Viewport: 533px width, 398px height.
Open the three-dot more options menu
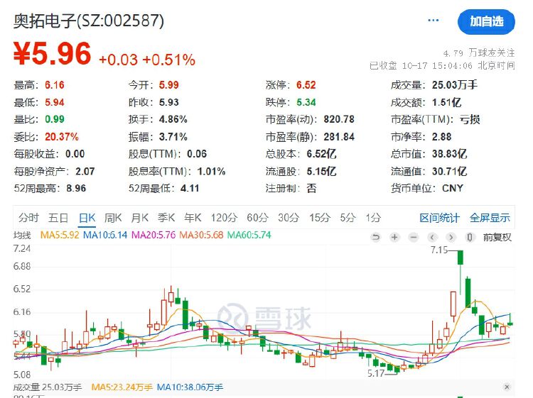[434, 21]
